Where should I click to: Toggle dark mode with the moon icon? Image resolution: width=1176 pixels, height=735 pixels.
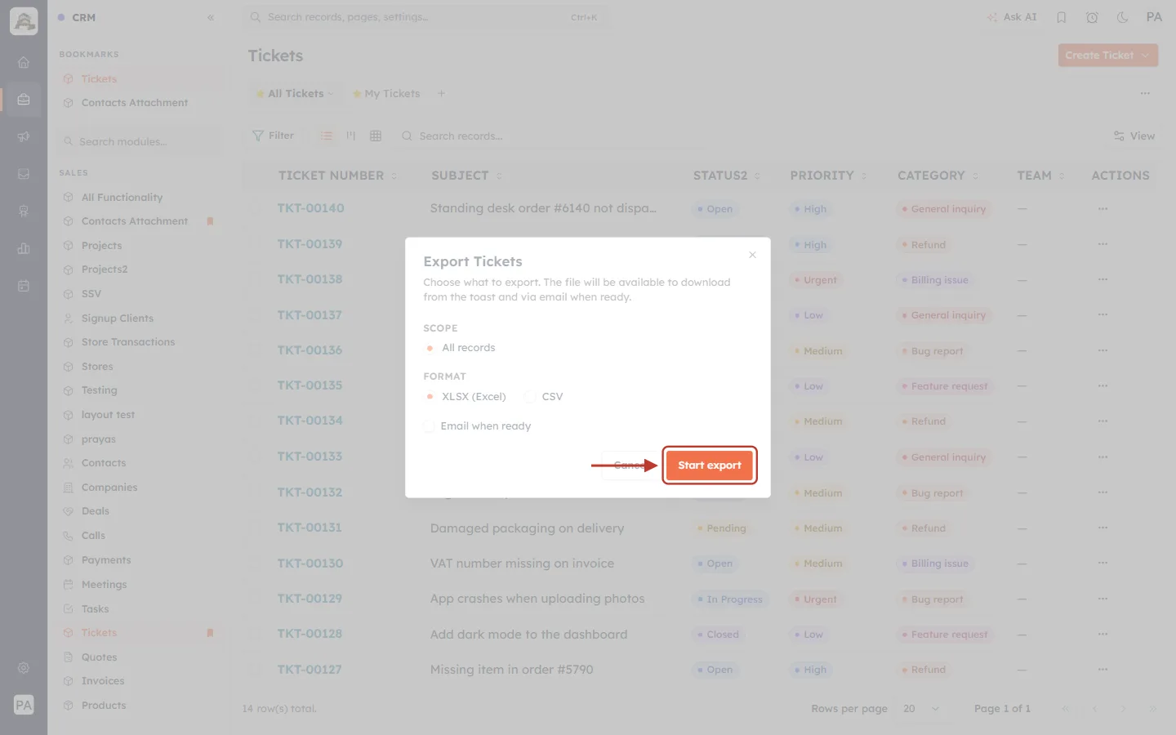1123,17
